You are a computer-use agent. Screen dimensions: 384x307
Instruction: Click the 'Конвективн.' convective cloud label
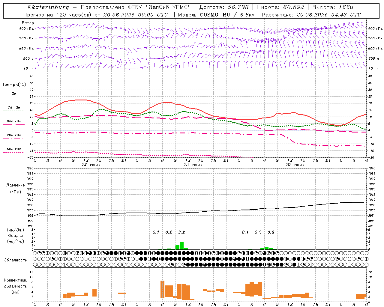click(16, 280)
